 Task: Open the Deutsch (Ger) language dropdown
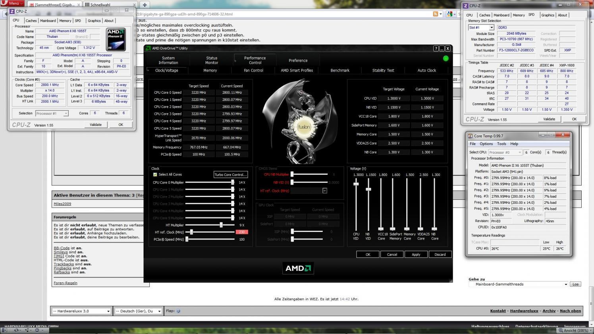(x=138, y=311)
